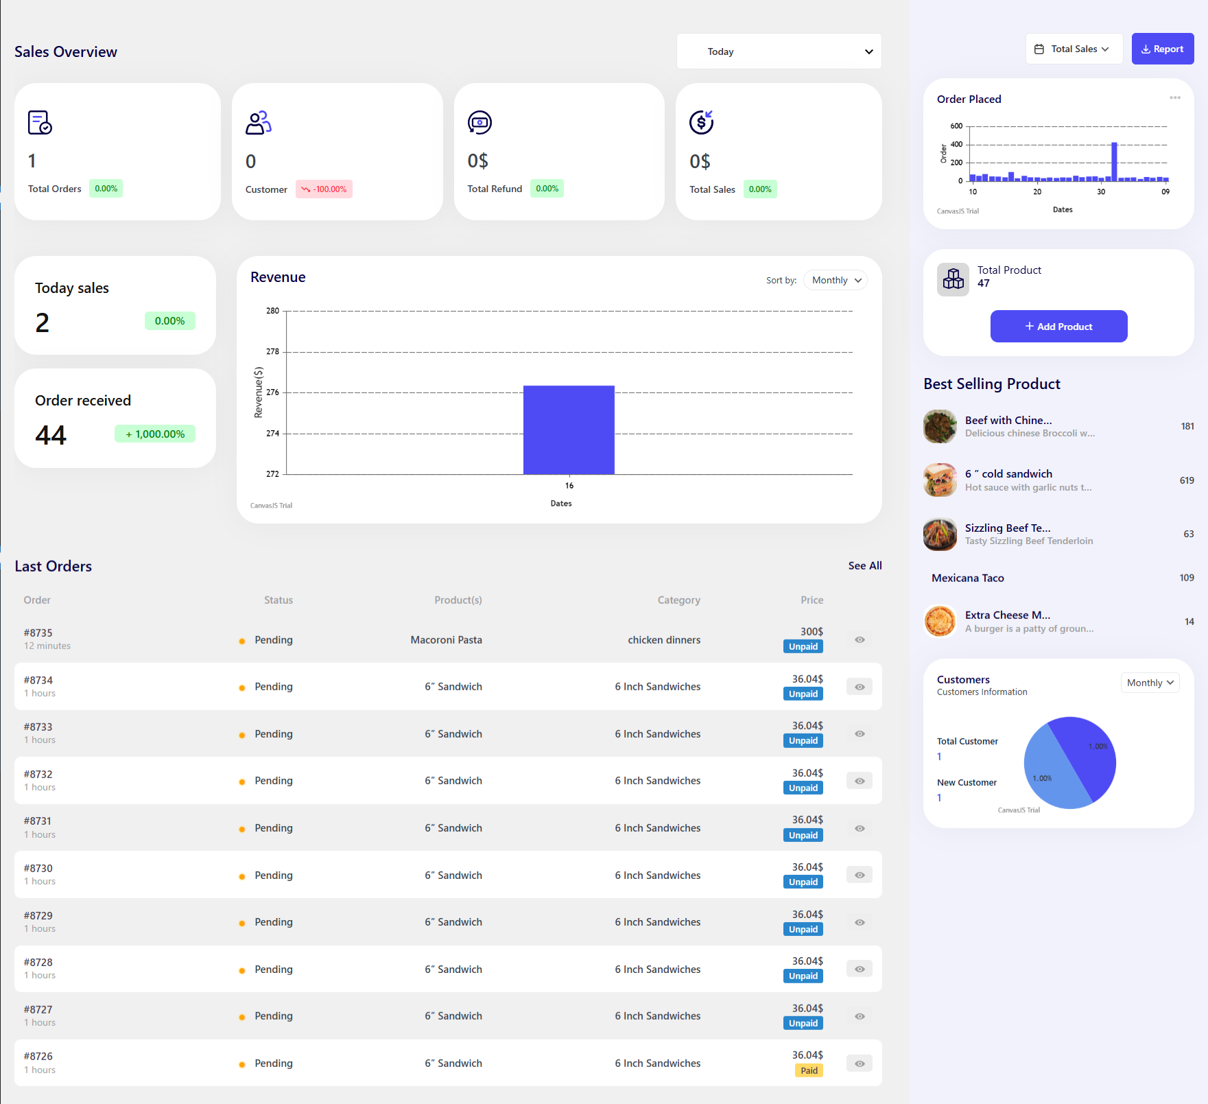Click the Add Product button
Image resolution: width=1208 pixels, height=1104 pixels.
pyautogui.click(x=1058, y=326)
